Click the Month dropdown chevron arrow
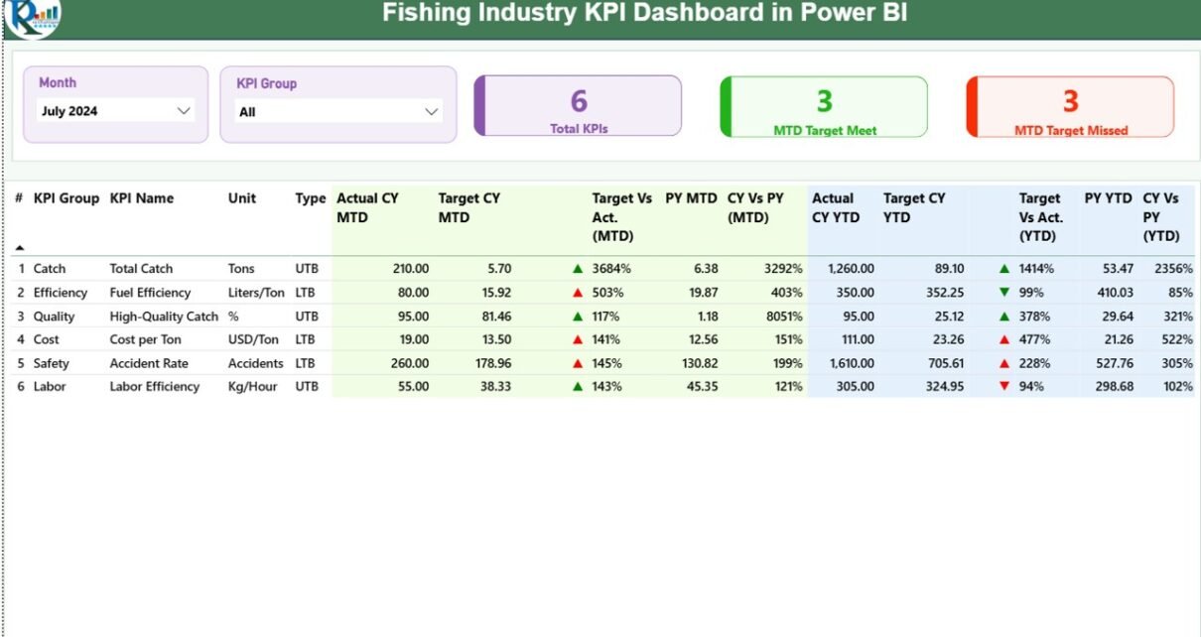The image size is (1201, 637). (183, 111)
